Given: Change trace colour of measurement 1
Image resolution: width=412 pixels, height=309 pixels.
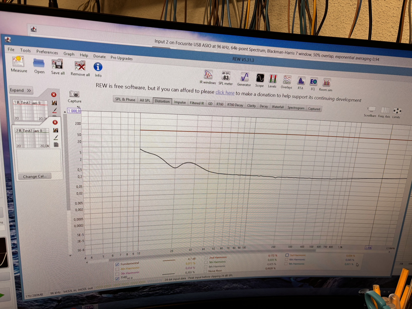Looking at the screenshot, I should click(55, 110).
